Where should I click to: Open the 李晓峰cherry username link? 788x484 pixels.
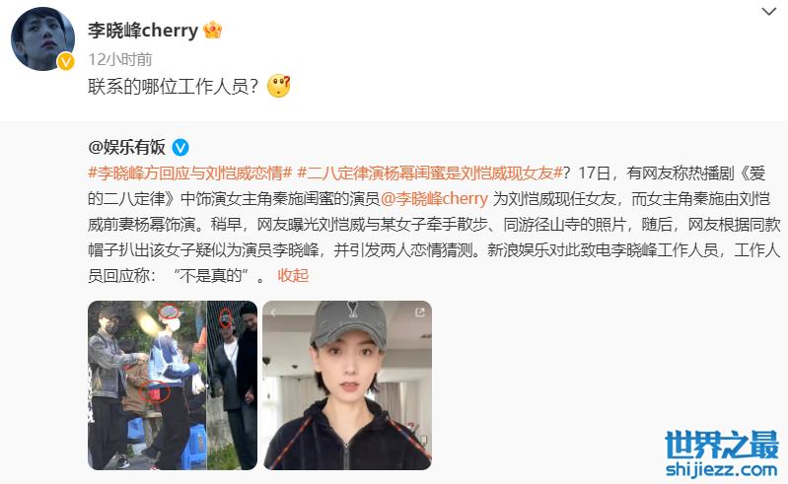click(x=143, y=31)
